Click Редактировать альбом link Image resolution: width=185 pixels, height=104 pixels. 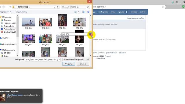[x=136, y=18]
